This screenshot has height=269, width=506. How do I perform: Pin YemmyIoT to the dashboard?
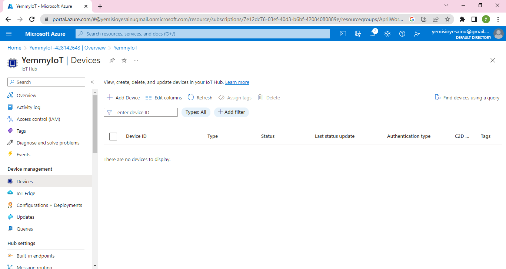[x=112, y=60]
